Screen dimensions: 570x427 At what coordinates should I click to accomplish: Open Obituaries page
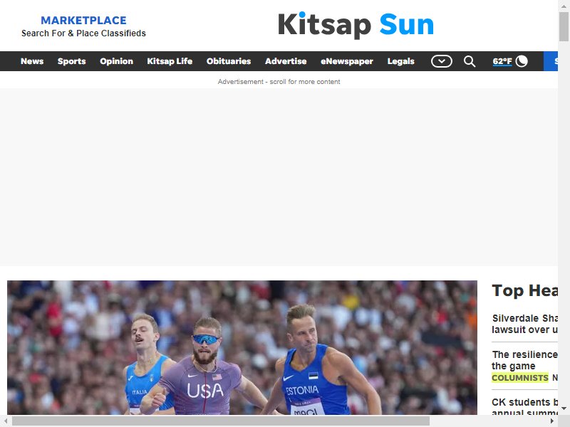229,61
